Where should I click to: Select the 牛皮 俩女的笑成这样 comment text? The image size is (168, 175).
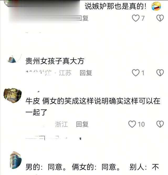click(x=93, y=106)
